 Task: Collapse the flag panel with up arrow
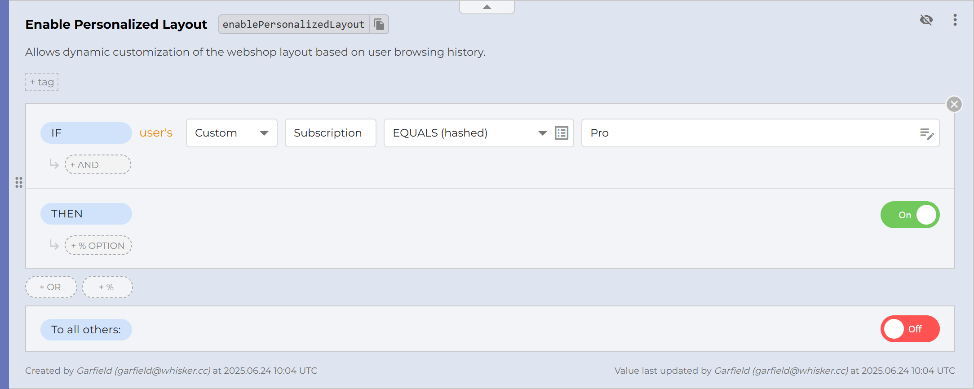tap(487, 7)
